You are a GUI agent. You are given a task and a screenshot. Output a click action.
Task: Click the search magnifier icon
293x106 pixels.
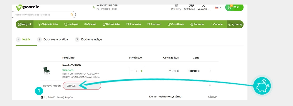[72, 15]
